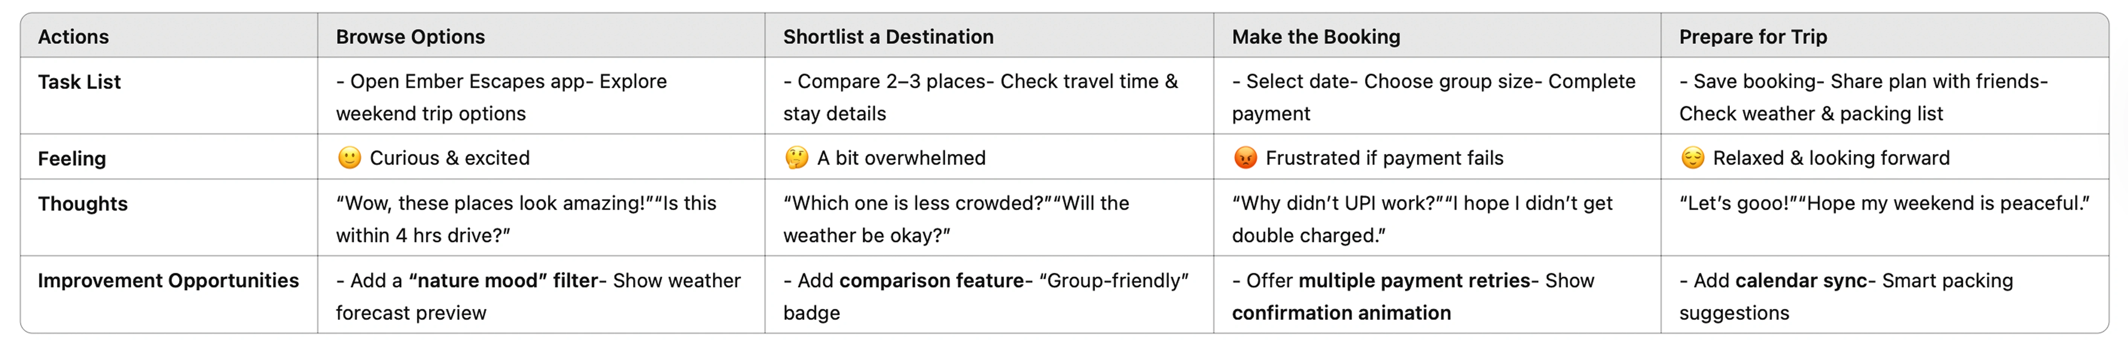
Task: Click the bold confirmation animation text
Action: pos(1341,313)
